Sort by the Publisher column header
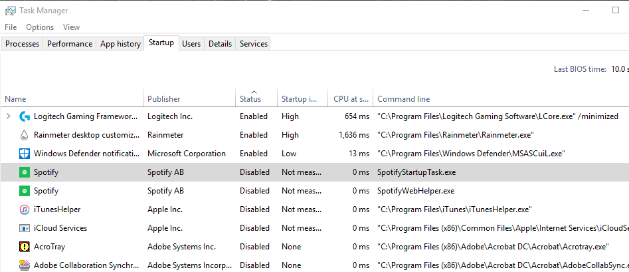Image resolution: width=629 pixels, height=272 pixels. click(x=189, y=98)
